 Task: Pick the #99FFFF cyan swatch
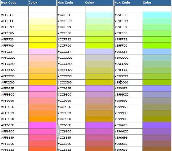157,15
